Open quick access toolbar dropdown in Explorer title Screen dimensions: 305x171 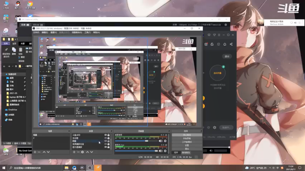pyautogui.click(x=16, y=40)
